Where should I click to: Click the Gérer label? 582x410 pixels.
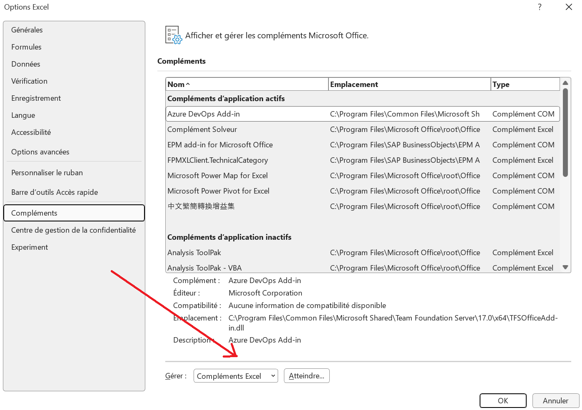[x=176, y=376]
